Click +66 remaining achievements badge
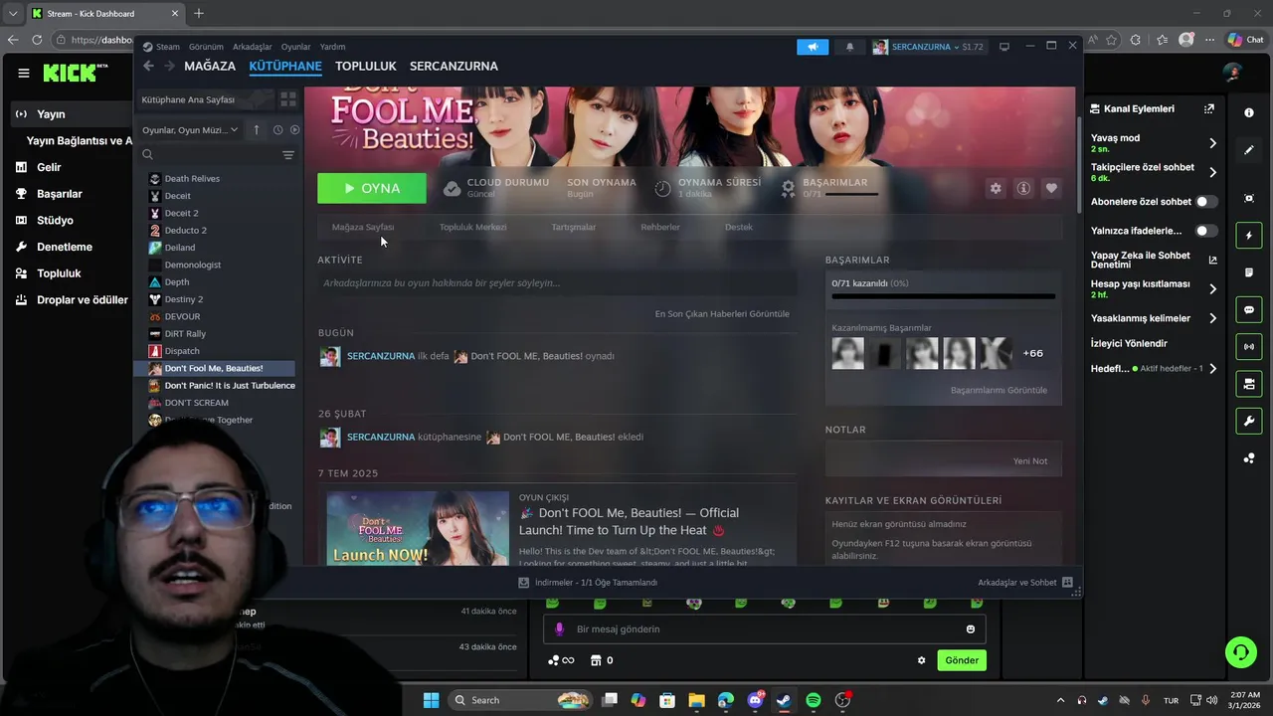Screen dimensions: 1273x716 click(x=1033, y=353)
